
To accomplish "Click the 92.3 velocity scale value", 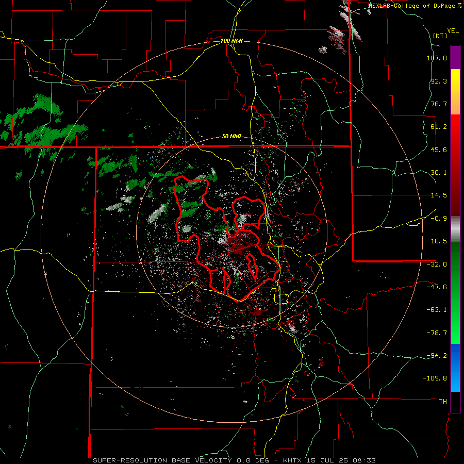I will (439, 81).
